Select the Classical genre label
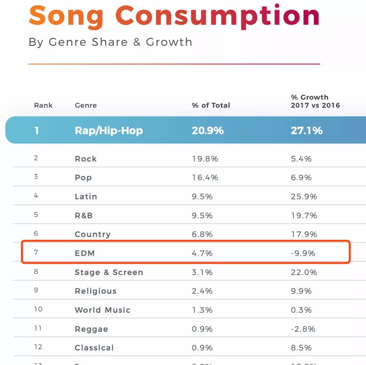The width and height of the screenshot is (366, 365). click(x=94, y=348)
